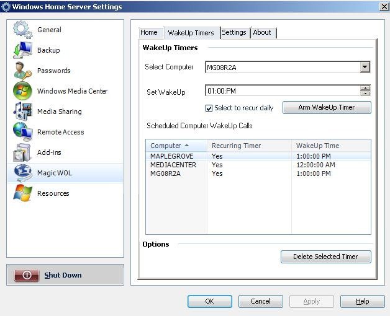Switch to the Settings tab
The image size is (390, 316).
tap(234, 32)
